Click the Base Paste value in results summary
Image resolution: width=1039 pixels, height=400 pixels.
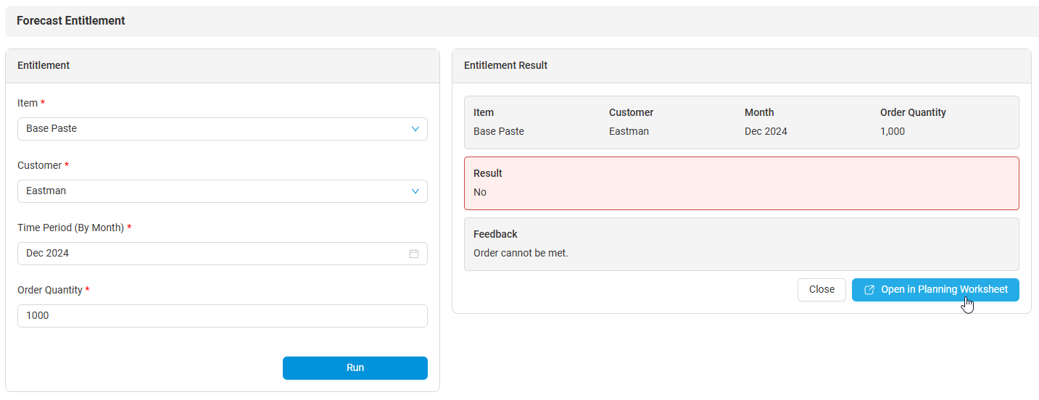click(498, 131)
